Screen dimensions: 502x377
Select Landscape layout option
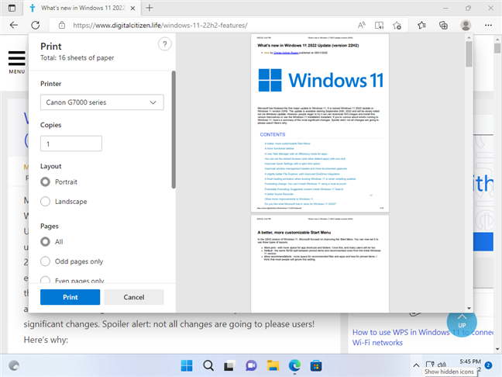tap(45, 202)
